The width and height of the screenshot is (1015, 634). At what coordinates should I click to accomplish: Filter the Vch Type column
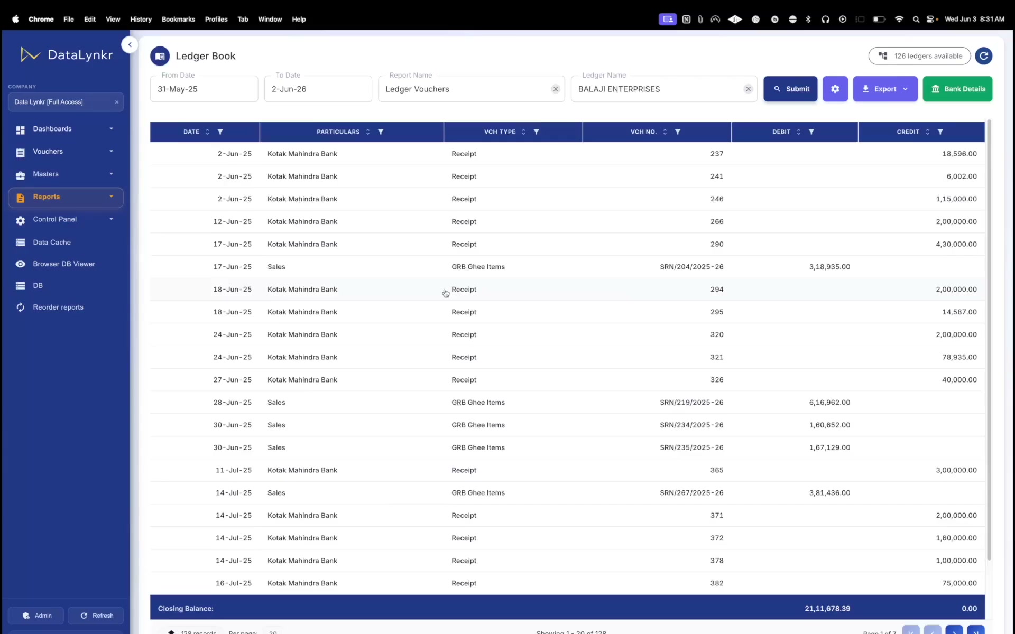pyautogui.click(x=536, y=132)
